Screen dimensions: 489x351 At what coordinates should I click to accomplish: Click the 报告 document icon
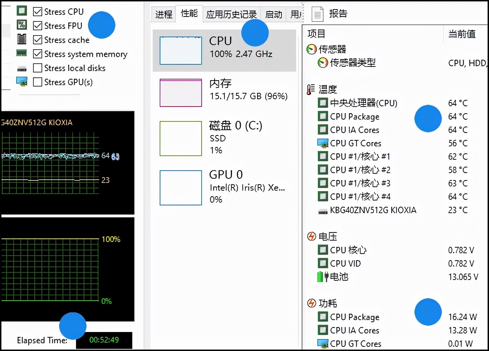click(317, 13)
